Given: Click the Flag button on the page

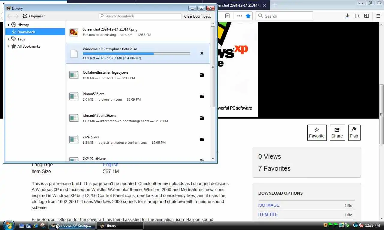Looking at the screenshot, I should click(x=354, y=133).
